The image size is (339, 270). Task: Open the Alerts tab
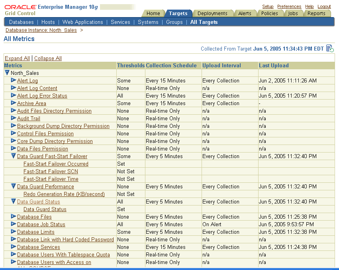[245, 13]
